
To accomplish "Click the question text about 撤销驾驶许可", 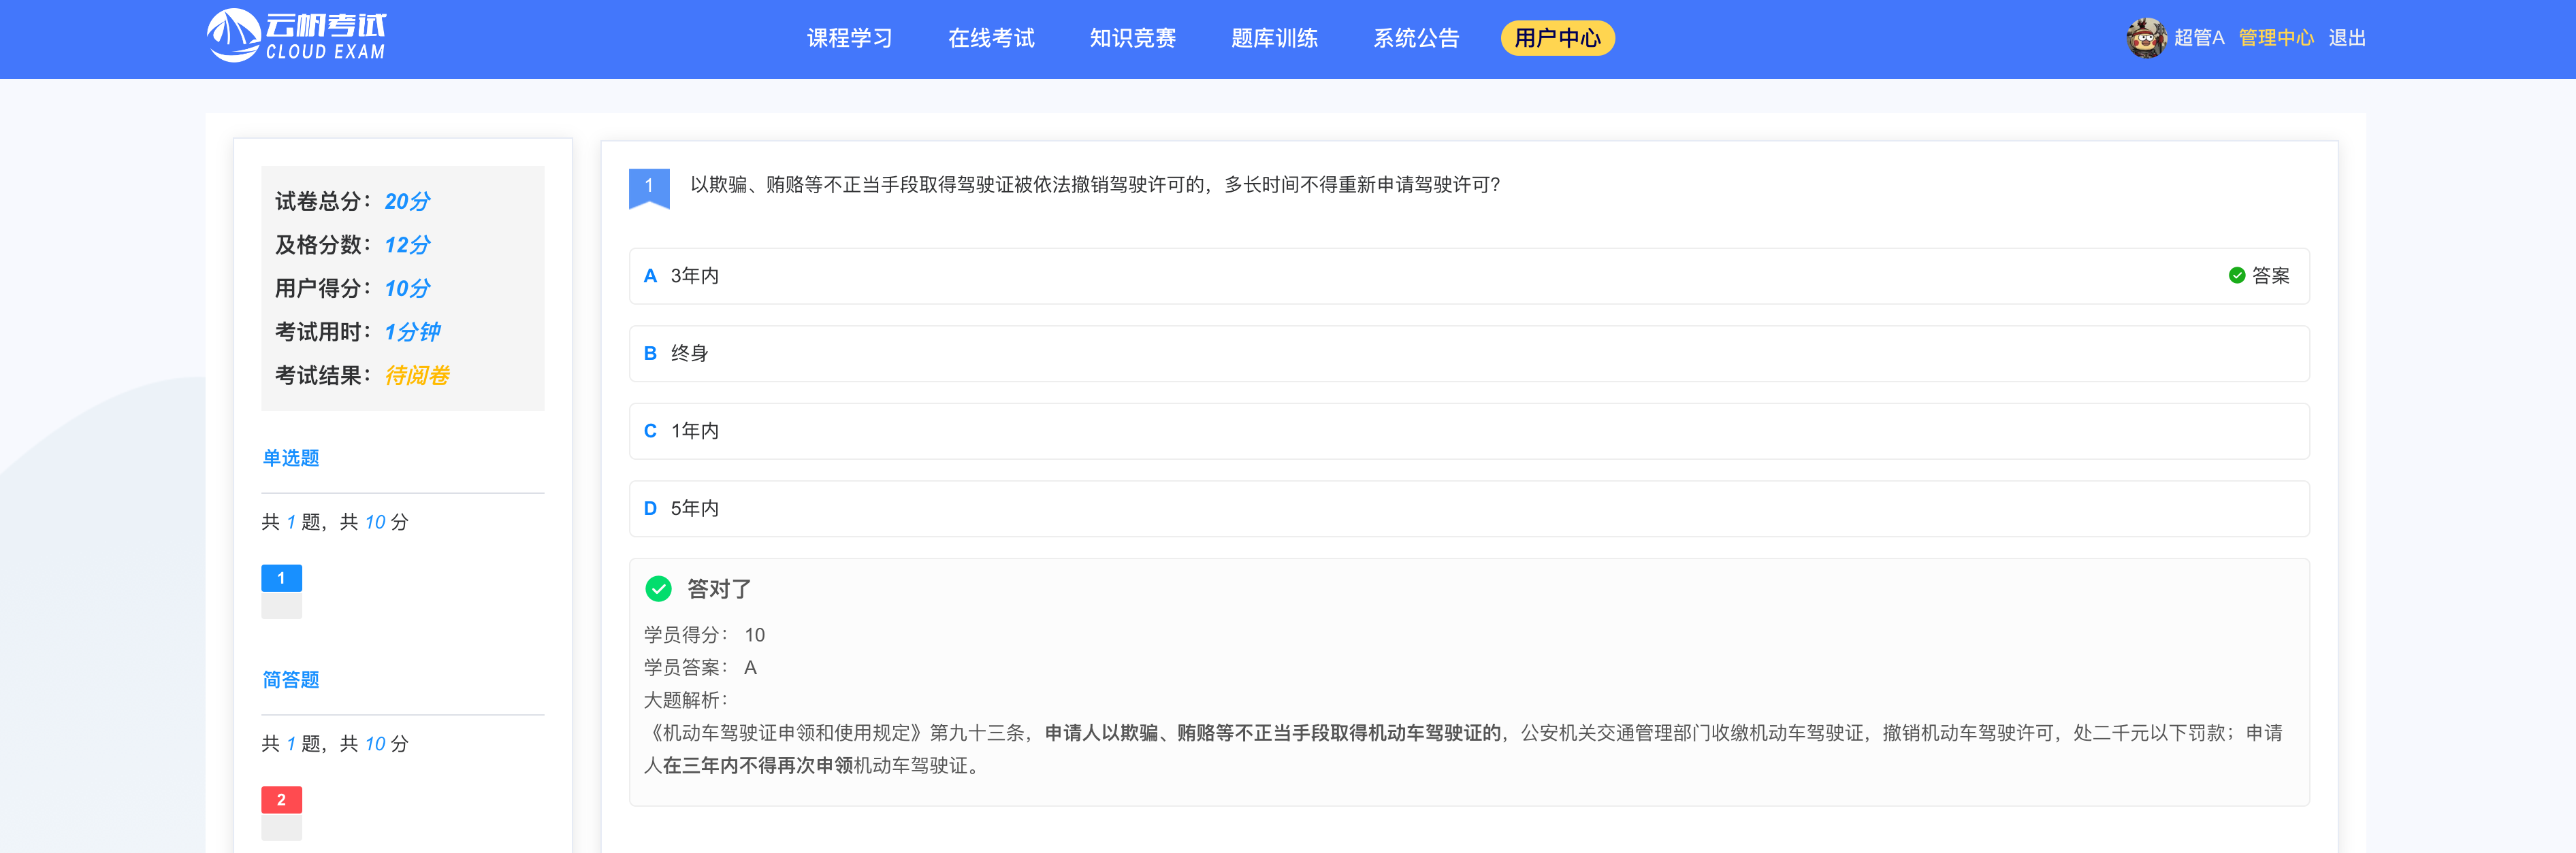I will [x=1095, y=185].
